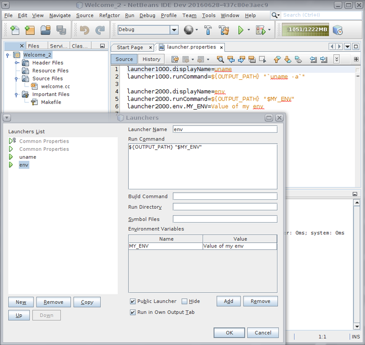
Task: Click the Symbol Files field
Action: pyautogui.click(x=225, y=219)
